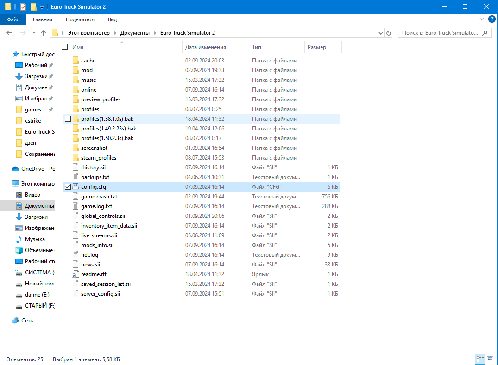Navigate to Документы in breadcrumb
Image resolution: width=498 pixels, height=365 pixels.
pyautogui.click(x=135, y=33)
